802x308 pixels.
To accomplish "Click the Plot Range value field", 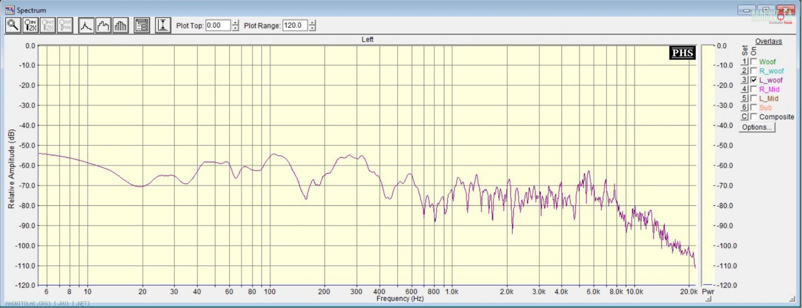I will click(295, 25).
